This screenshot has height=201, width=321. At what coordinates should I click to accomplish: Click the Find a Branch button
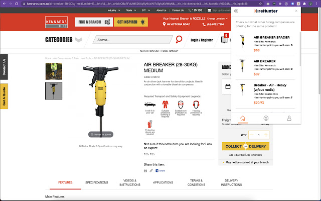94,22
